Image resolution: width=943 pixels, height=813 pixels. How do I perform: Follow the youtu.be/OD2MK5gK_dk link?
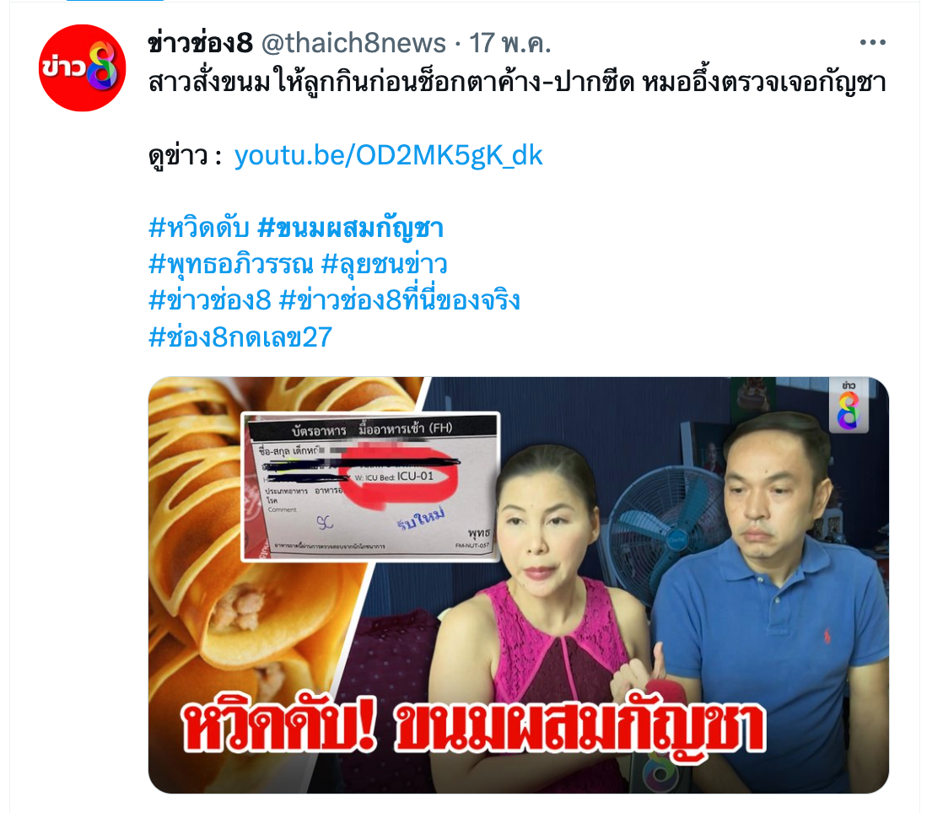[389, 156]
